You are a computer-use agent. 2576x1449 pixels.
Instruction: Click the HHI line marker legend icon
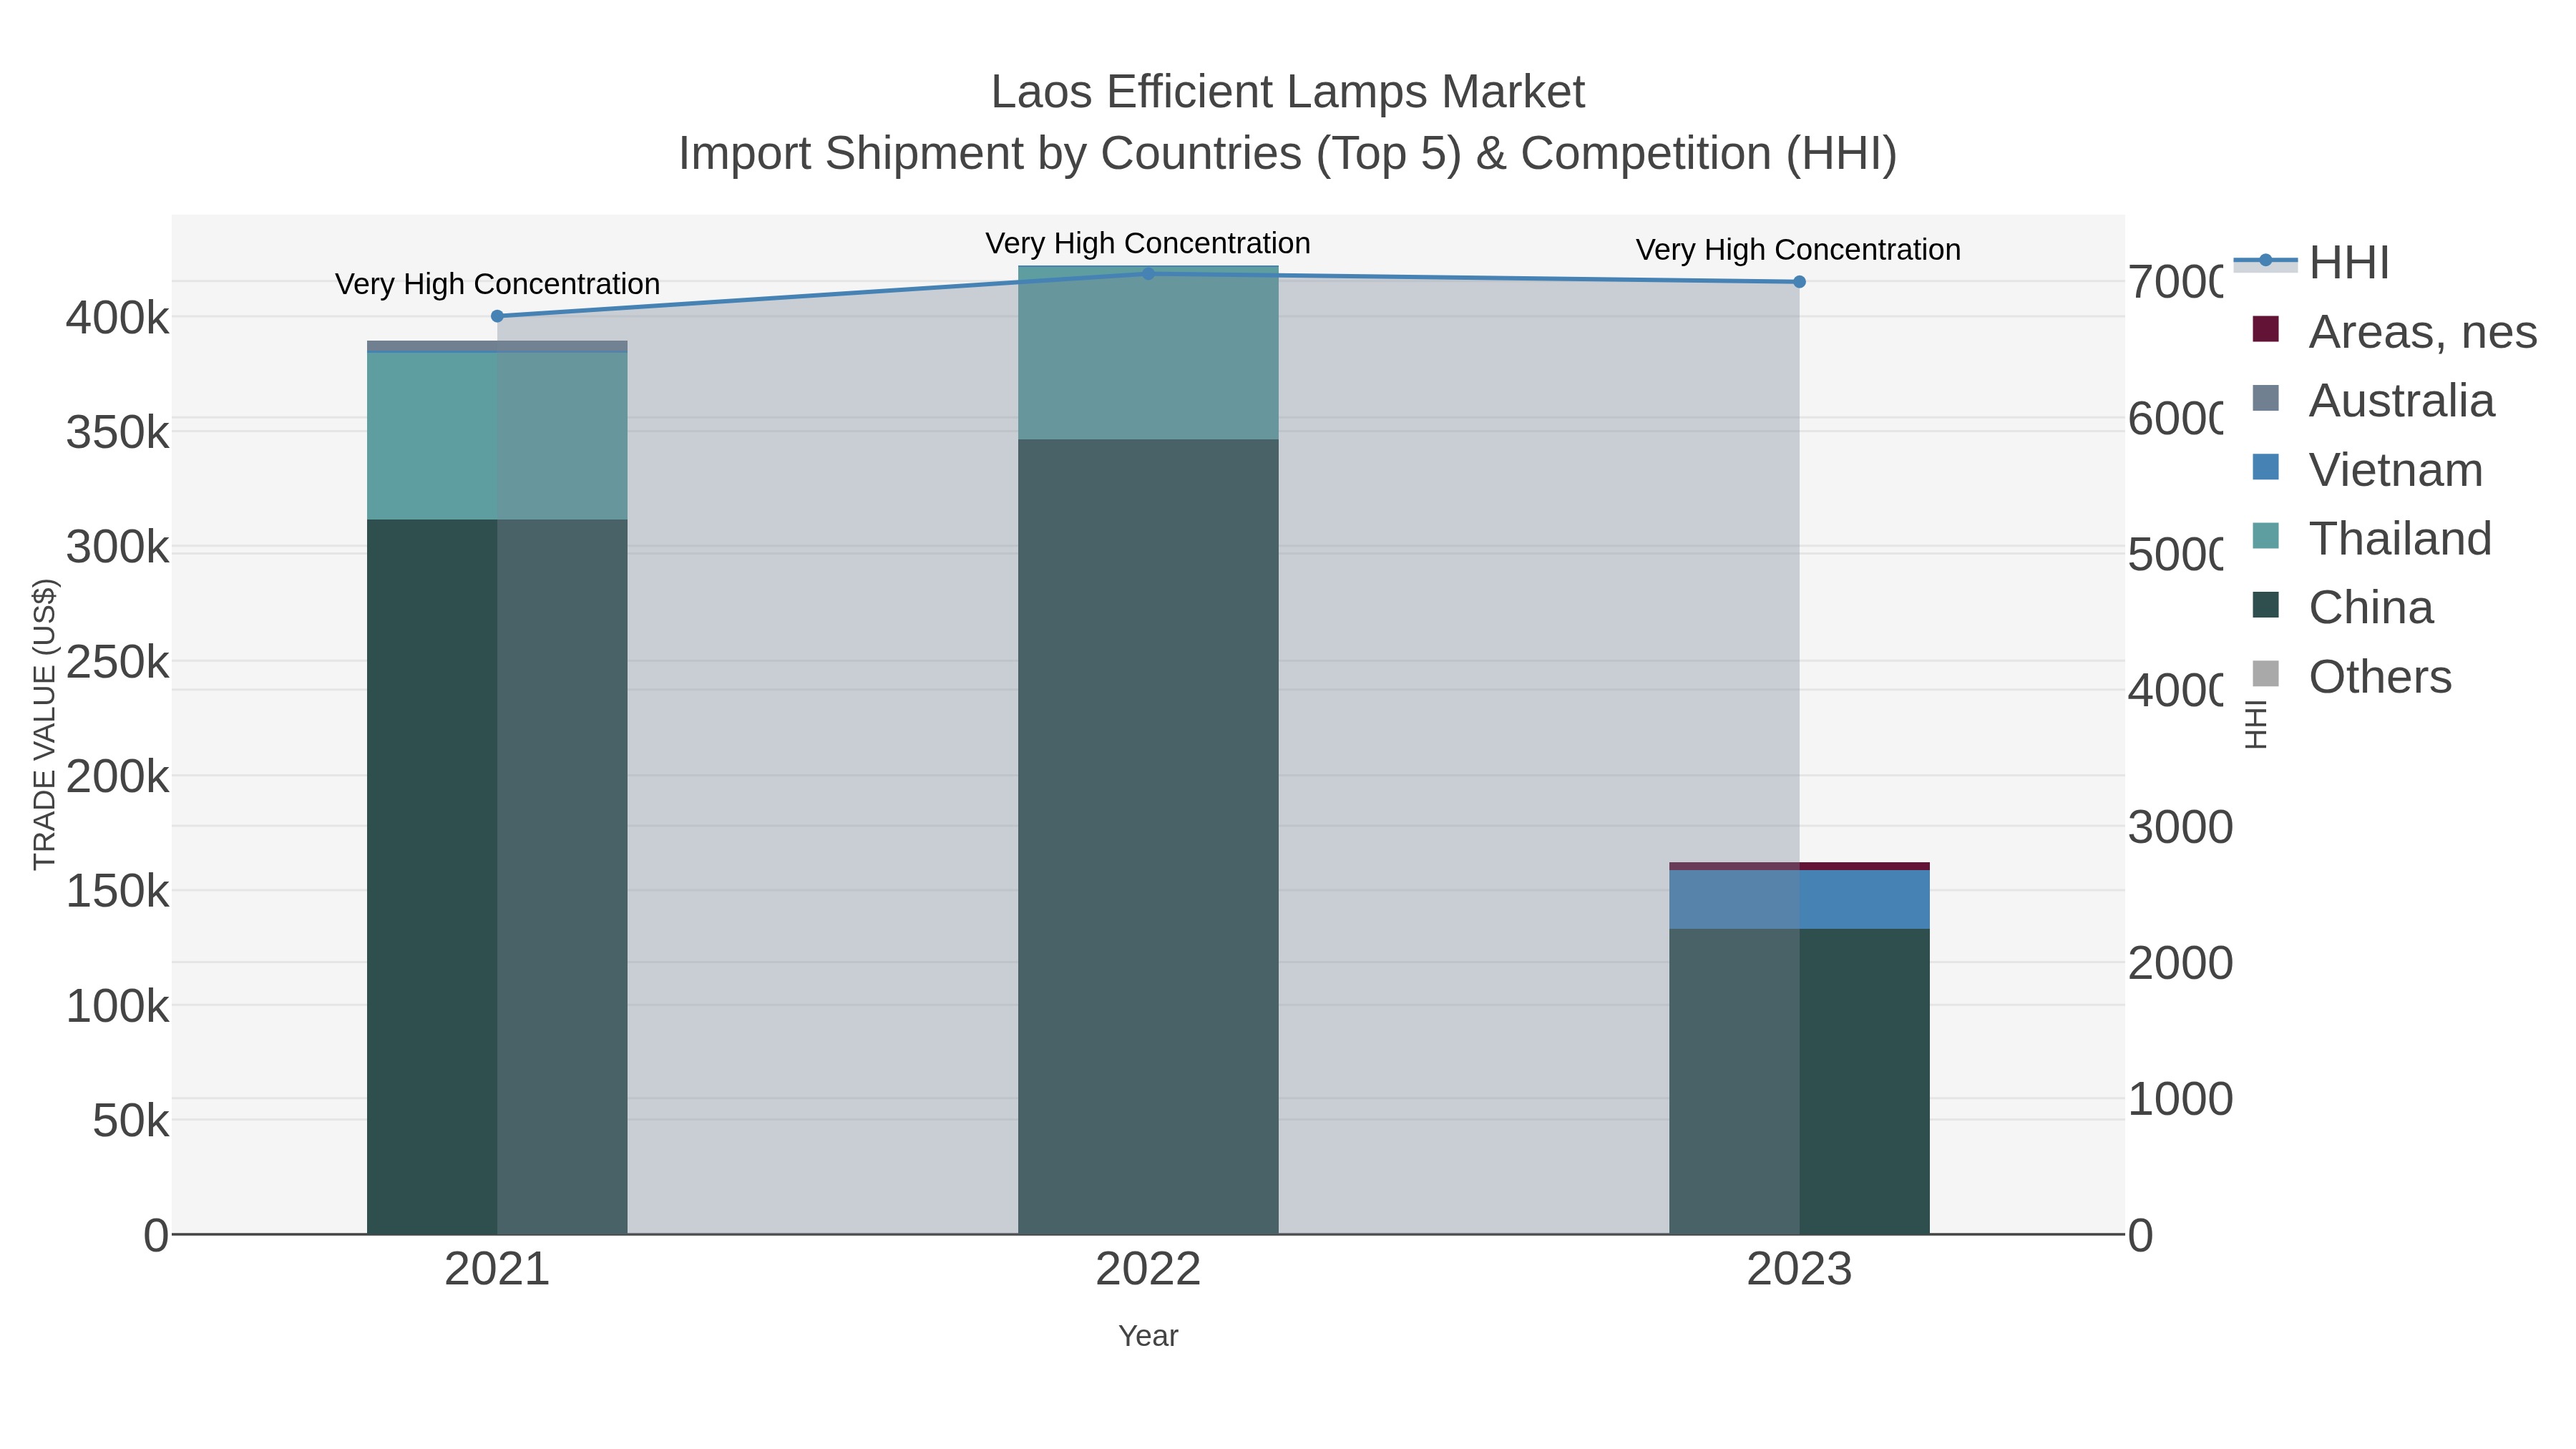pyautogui.click(x=2265, y=261)
